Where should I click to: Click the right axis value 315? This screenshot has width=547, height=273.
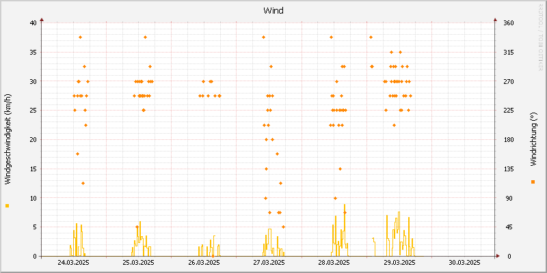tap(509, 53)
